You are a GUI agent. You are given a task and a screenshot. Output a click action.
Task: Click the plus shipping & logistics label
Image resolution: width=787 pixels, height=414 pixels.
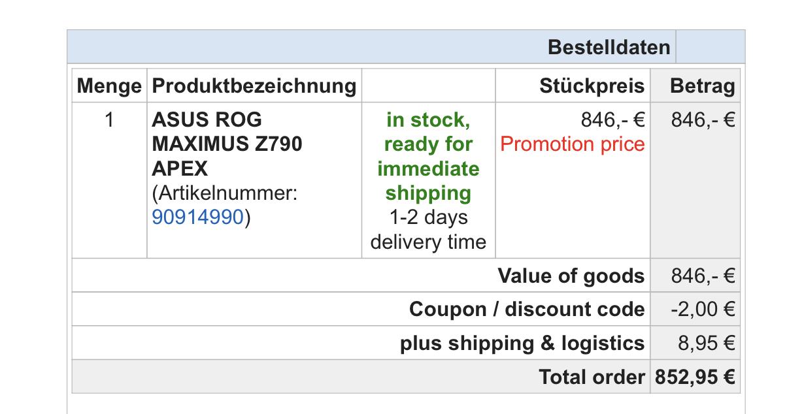tap(522, 343)
